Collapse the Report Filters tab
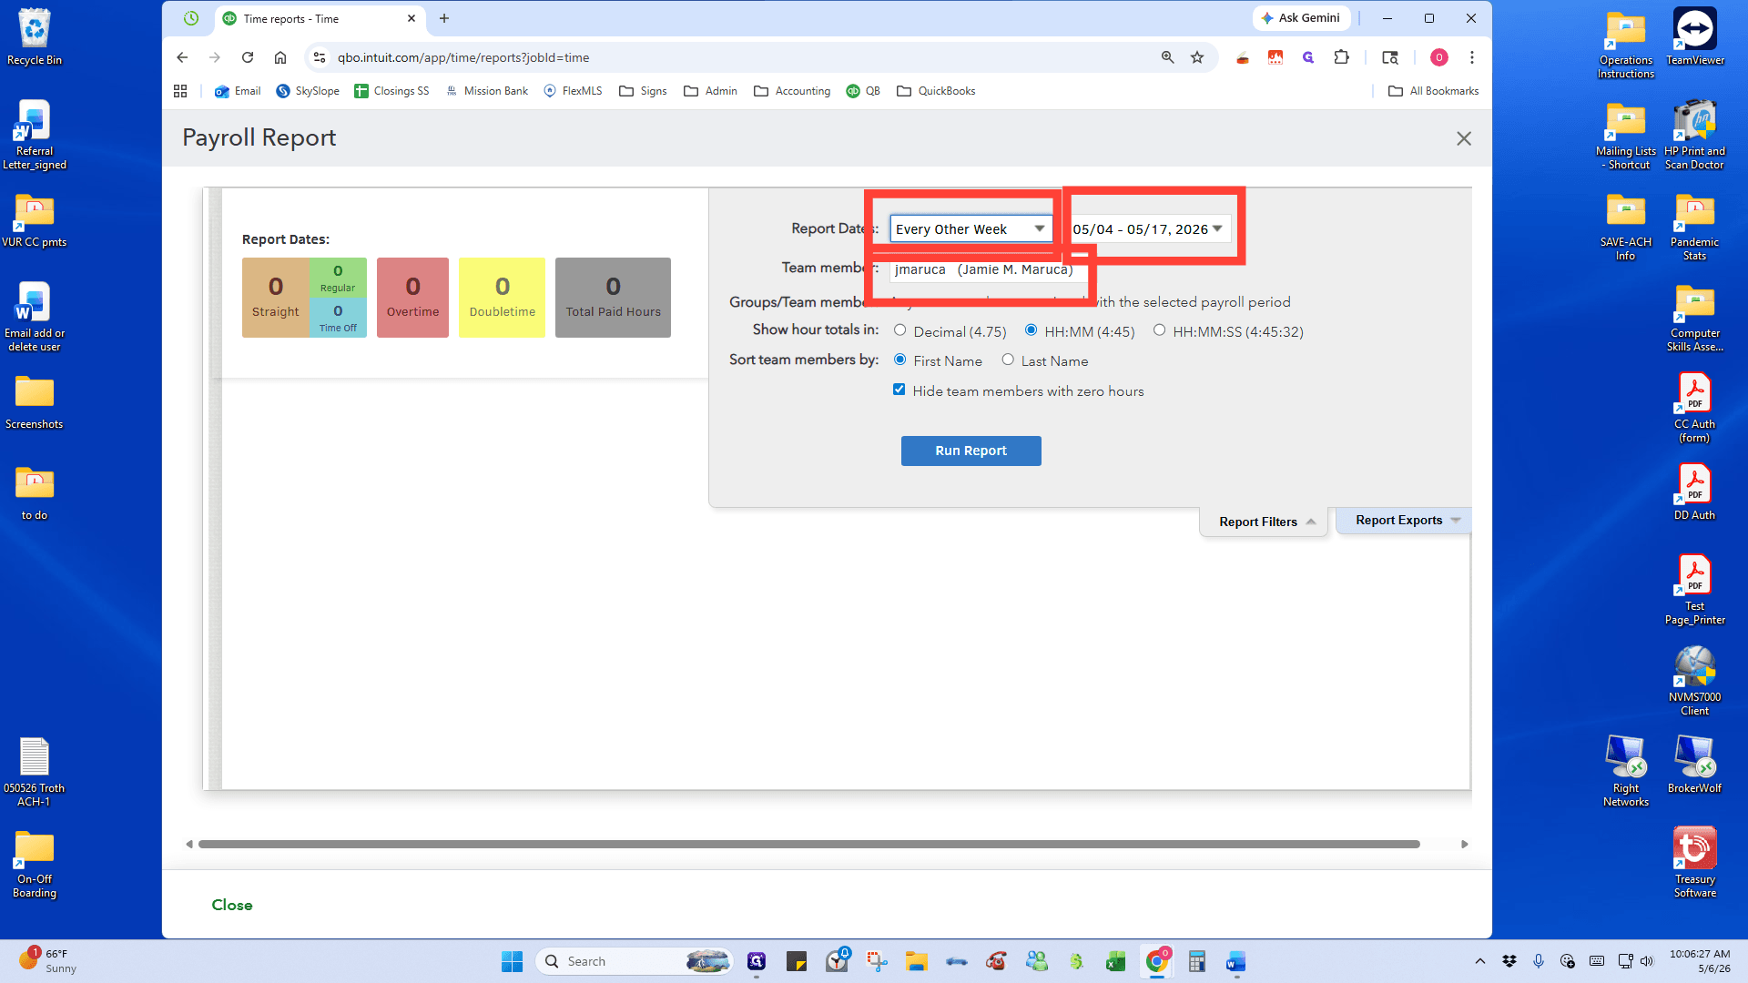This screenshot has height=983, width=1748. point(1265,522)
